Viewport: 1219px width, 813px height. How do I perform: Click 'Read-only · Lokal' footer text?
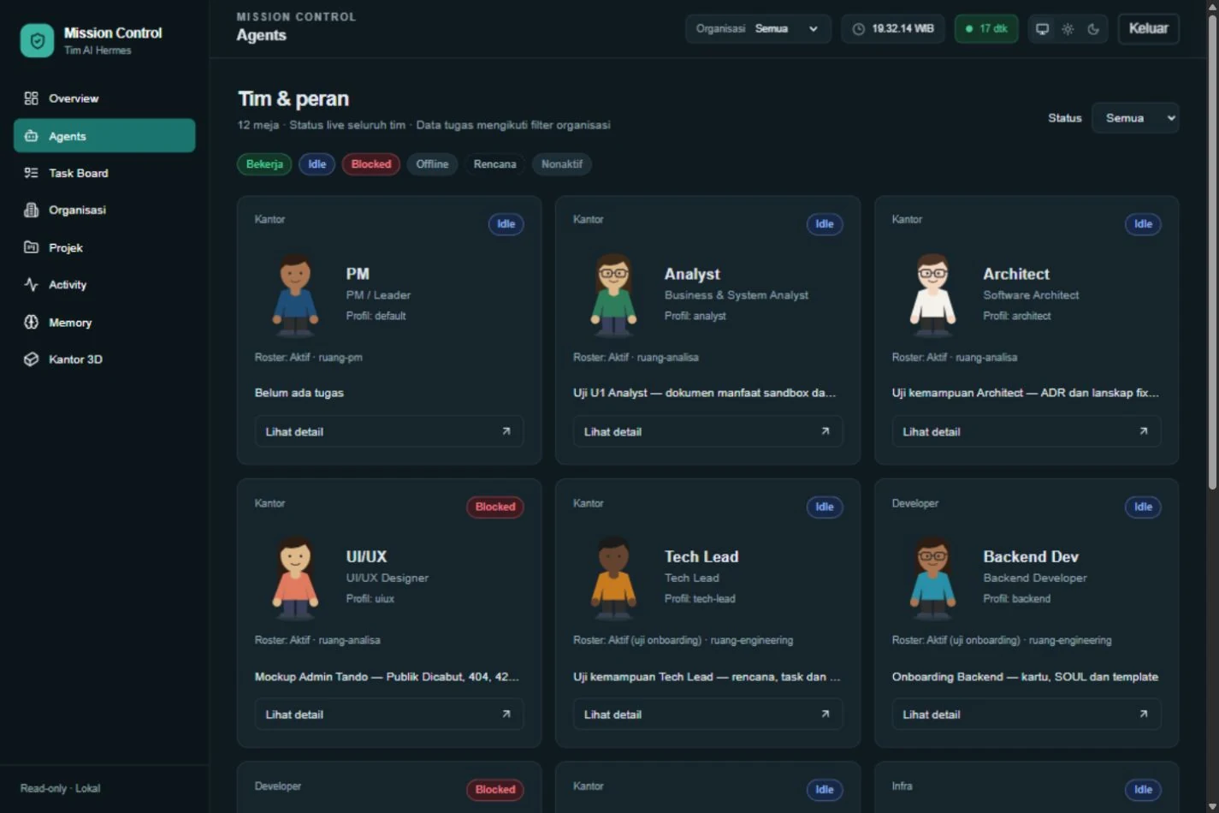61,788
